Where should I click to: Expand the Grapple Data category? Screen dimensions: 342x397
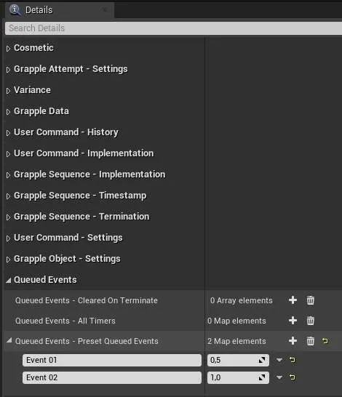tap(8, 112)
